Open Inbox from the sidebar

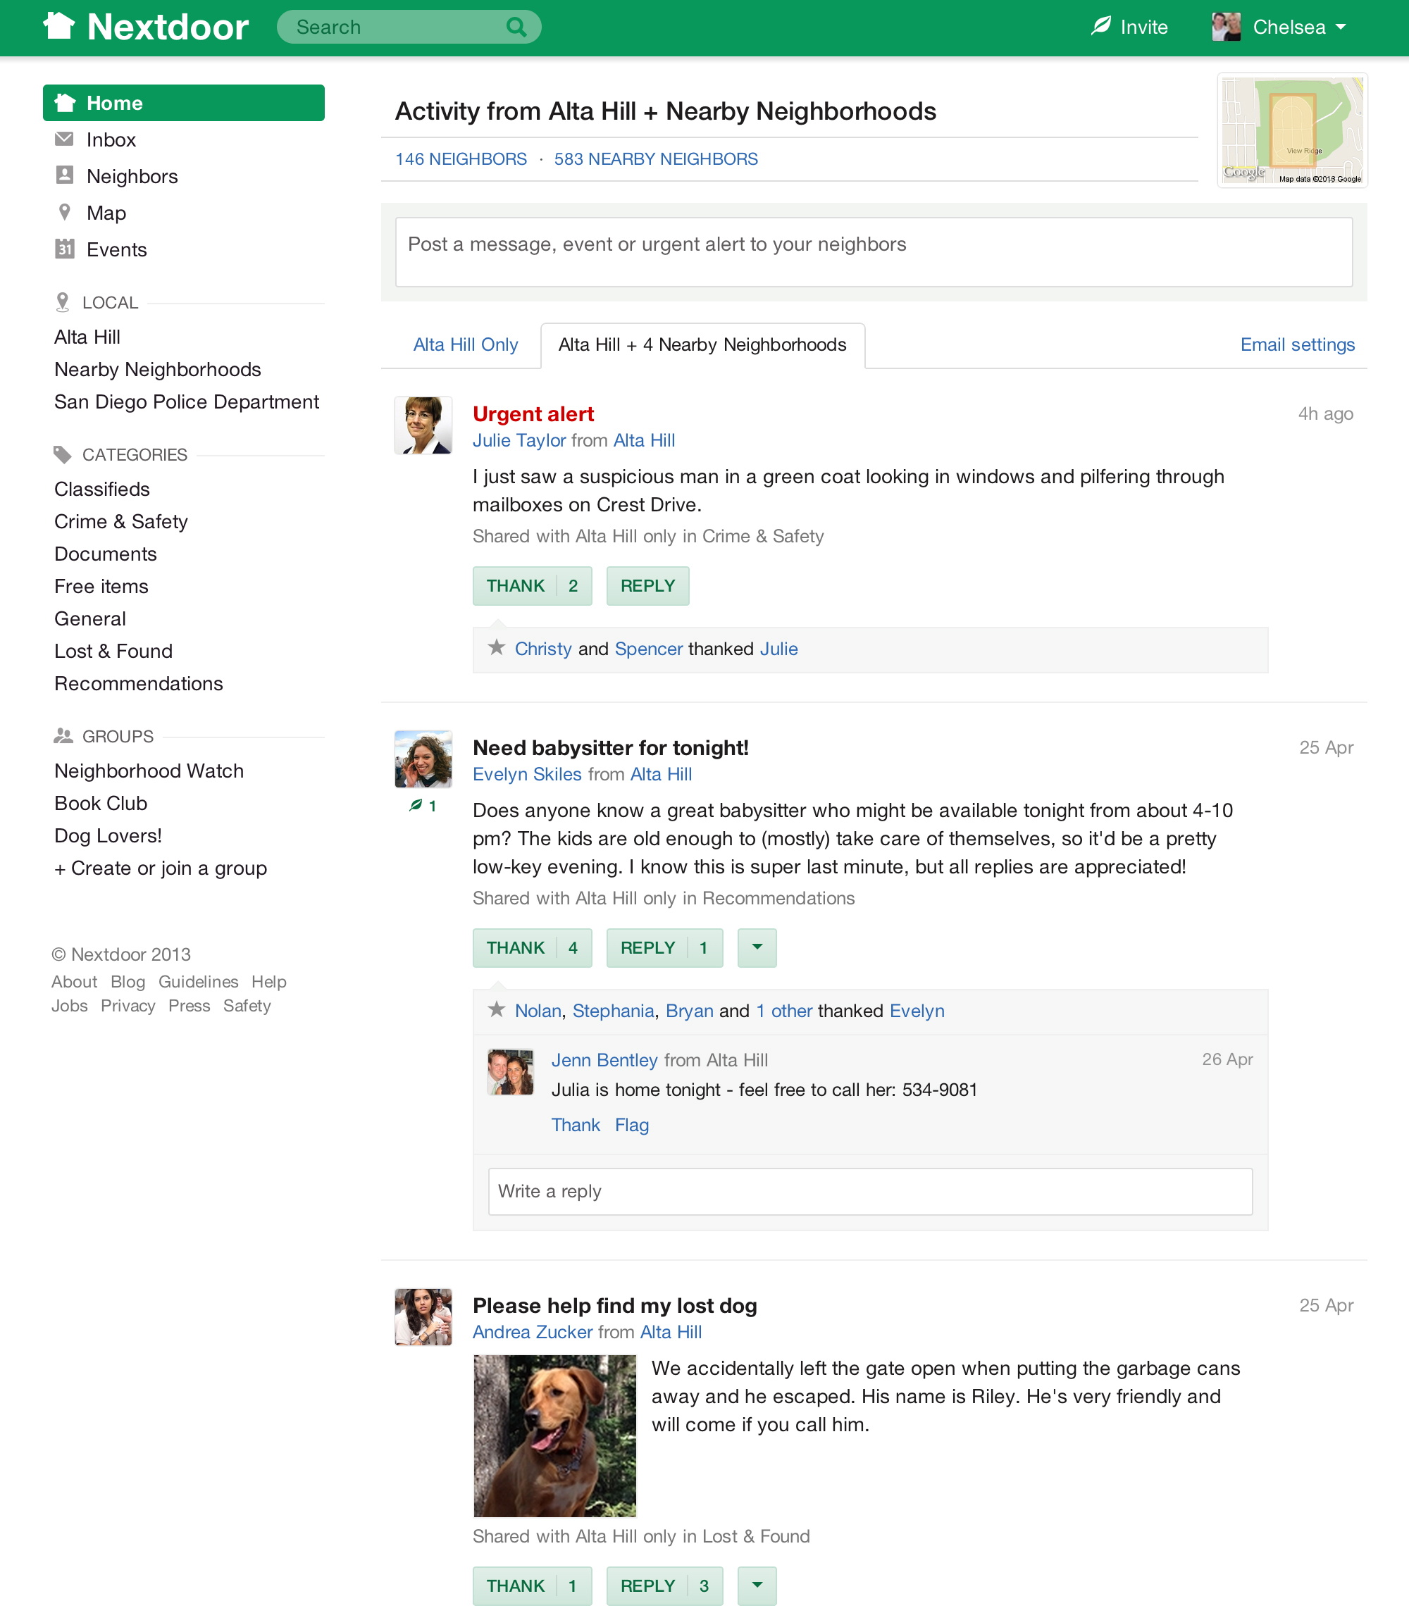tap(111, 139)
